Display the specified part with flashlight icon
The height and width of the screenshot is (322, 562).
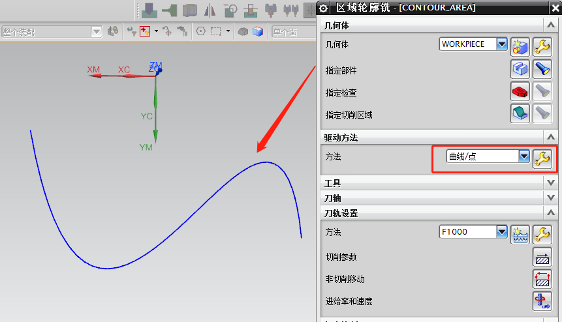point(542,69)
